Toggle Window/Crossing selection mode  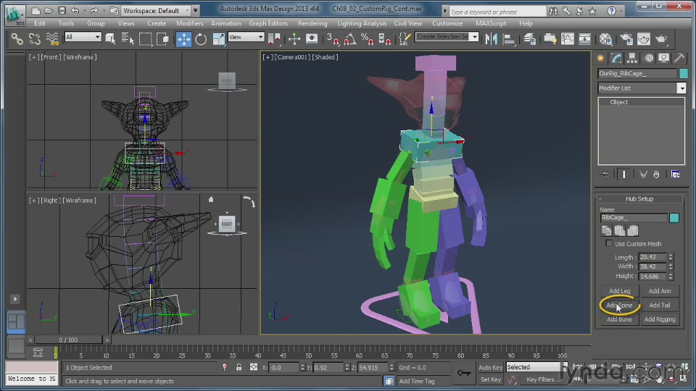tap(163, 39)
